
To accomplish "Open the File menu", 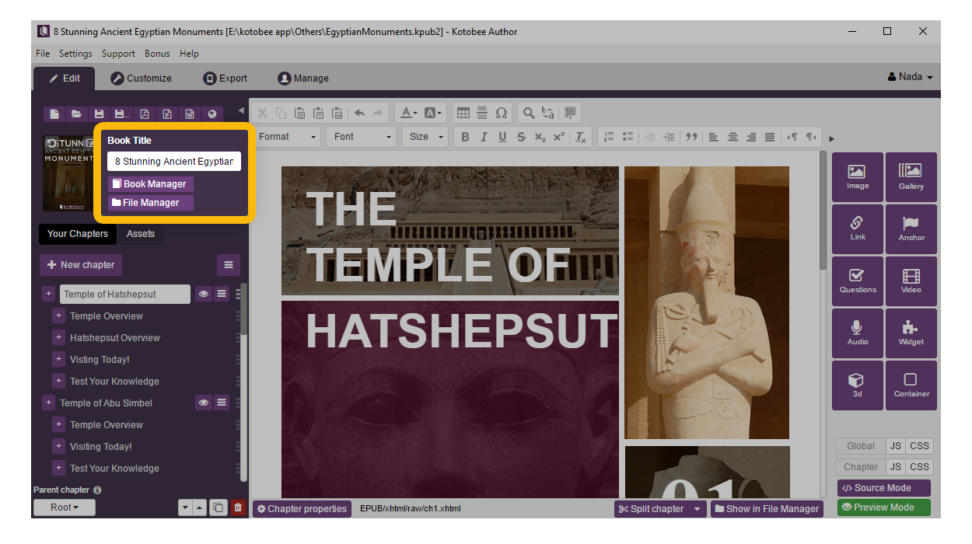I will [43, 54].
